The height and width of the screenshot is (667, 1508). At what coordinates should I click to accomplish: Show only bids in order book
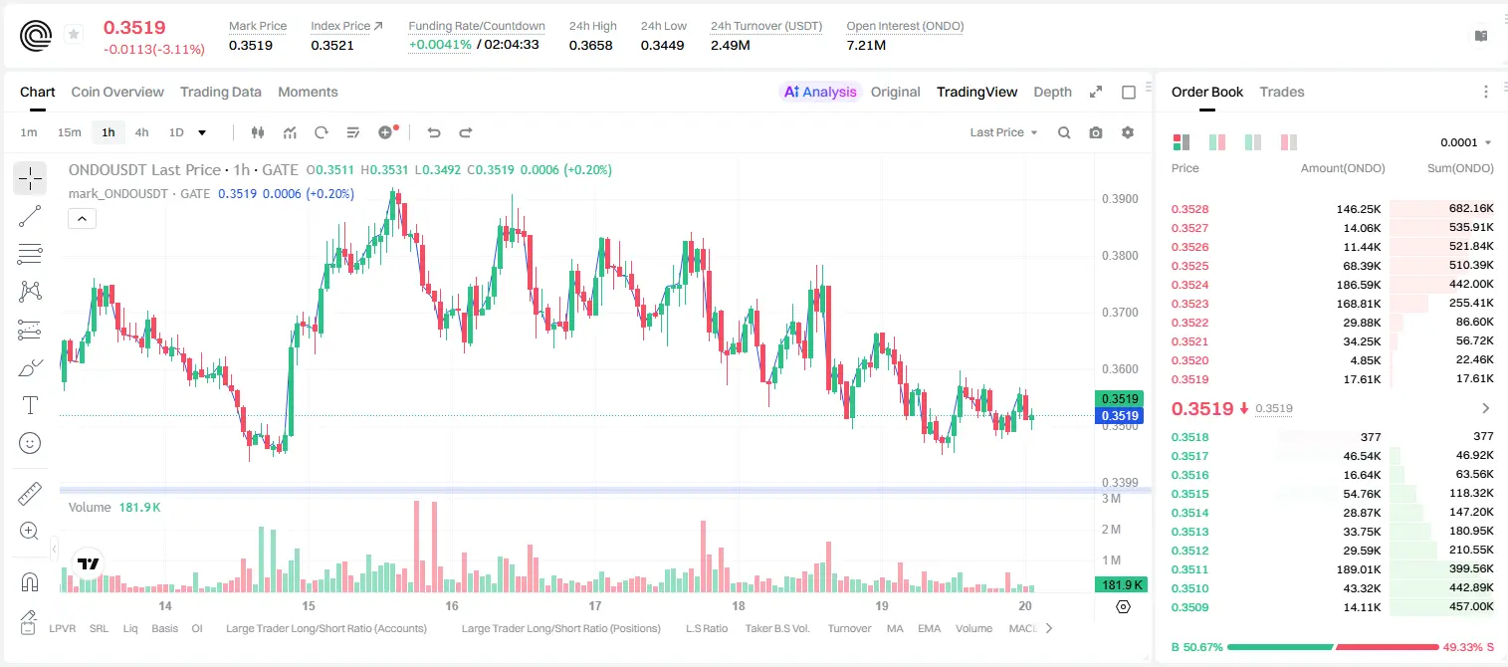click(x=1252, y=142)
